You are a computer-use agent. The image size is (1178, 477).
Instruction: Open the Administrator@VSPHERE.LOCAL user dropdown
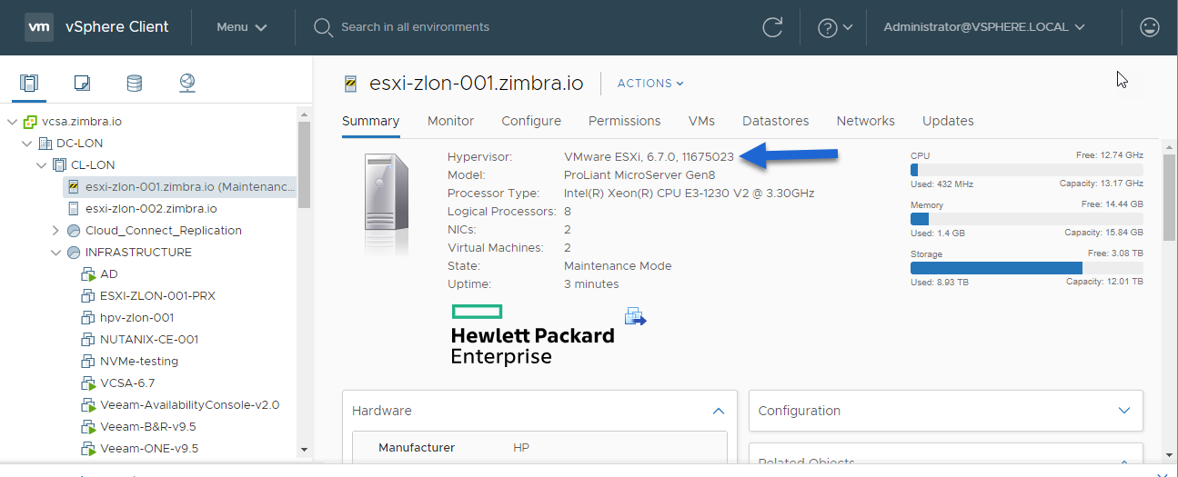coord(984,27)
